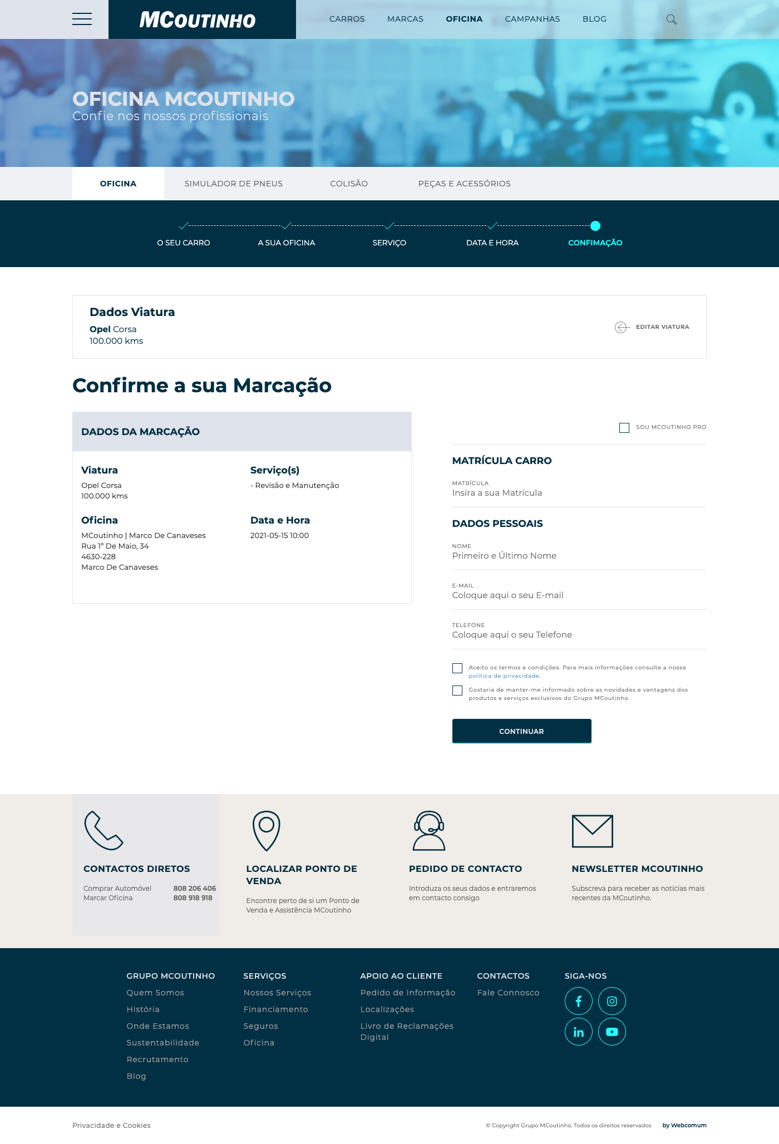Click the newsletter envelope icon
The image size is (779, 1144).
592,831
